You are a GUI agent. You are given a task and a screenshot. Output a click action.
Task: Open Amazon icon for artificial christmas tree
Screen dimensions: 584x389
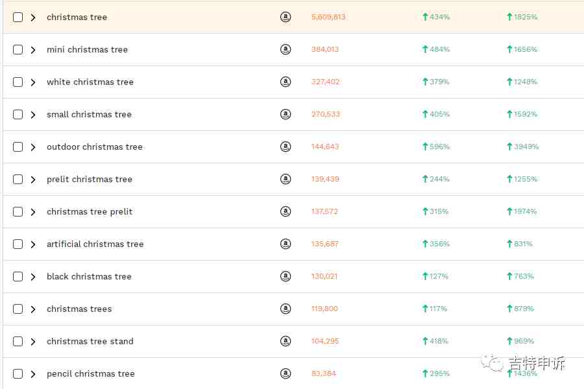286,244
